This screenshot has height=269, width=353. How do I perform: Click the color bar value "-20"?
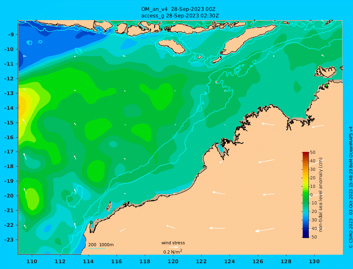(313, 211)
